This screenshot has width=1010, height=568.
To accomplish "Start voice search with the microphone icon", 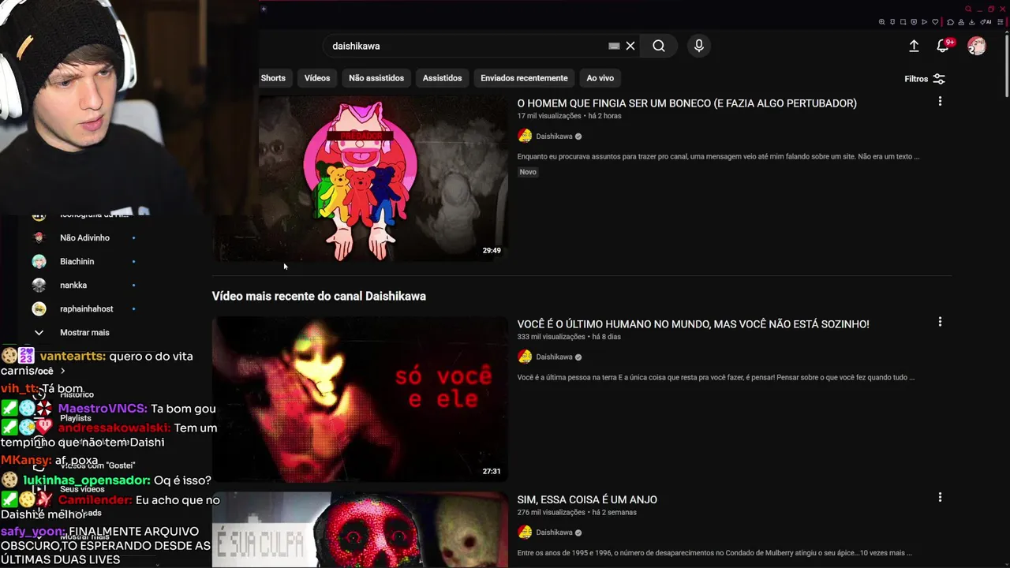I will pyautogui.click(x=698, y=46).
